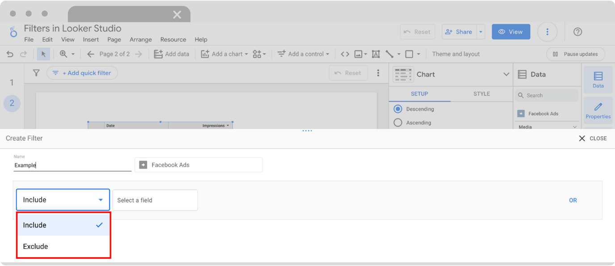Select the Descending sort option
The height and width of the screenshot is (266, 615).
398,109
